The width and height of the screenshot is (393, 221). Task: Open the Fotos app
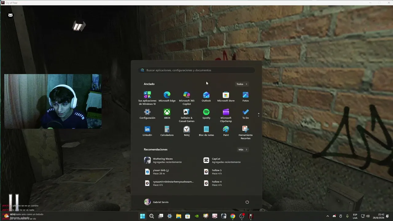(x=246, y=97)
